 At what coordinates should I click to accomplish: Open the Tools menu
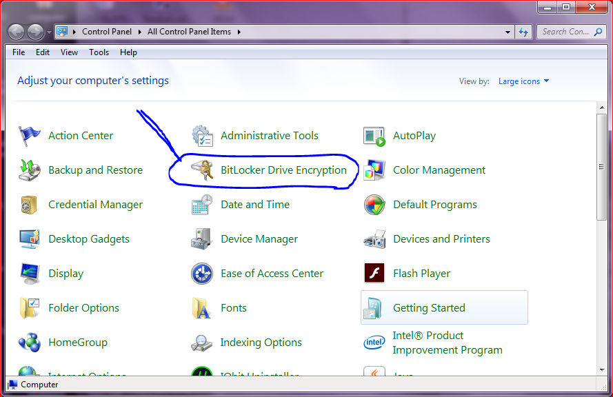tap(99, 52)
